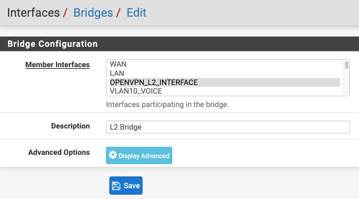Screen dimensions: 359x199
Task: Click the scrollbar track below the thumb
Action: 347,82
